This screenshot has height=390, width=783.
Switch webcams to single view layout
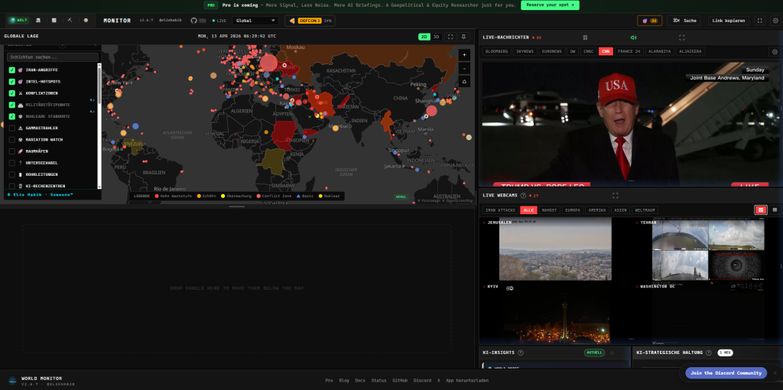(774, 210)
